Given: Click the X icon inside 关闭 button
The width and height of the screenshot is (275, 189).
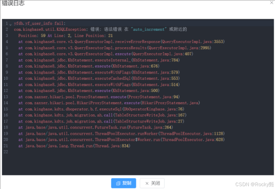Looking at the screenshot, I should [x=147, y=183].
